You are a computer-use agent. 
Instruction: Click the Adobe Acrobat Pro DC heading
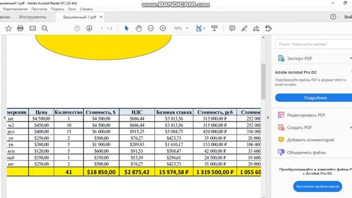(296, 72)
